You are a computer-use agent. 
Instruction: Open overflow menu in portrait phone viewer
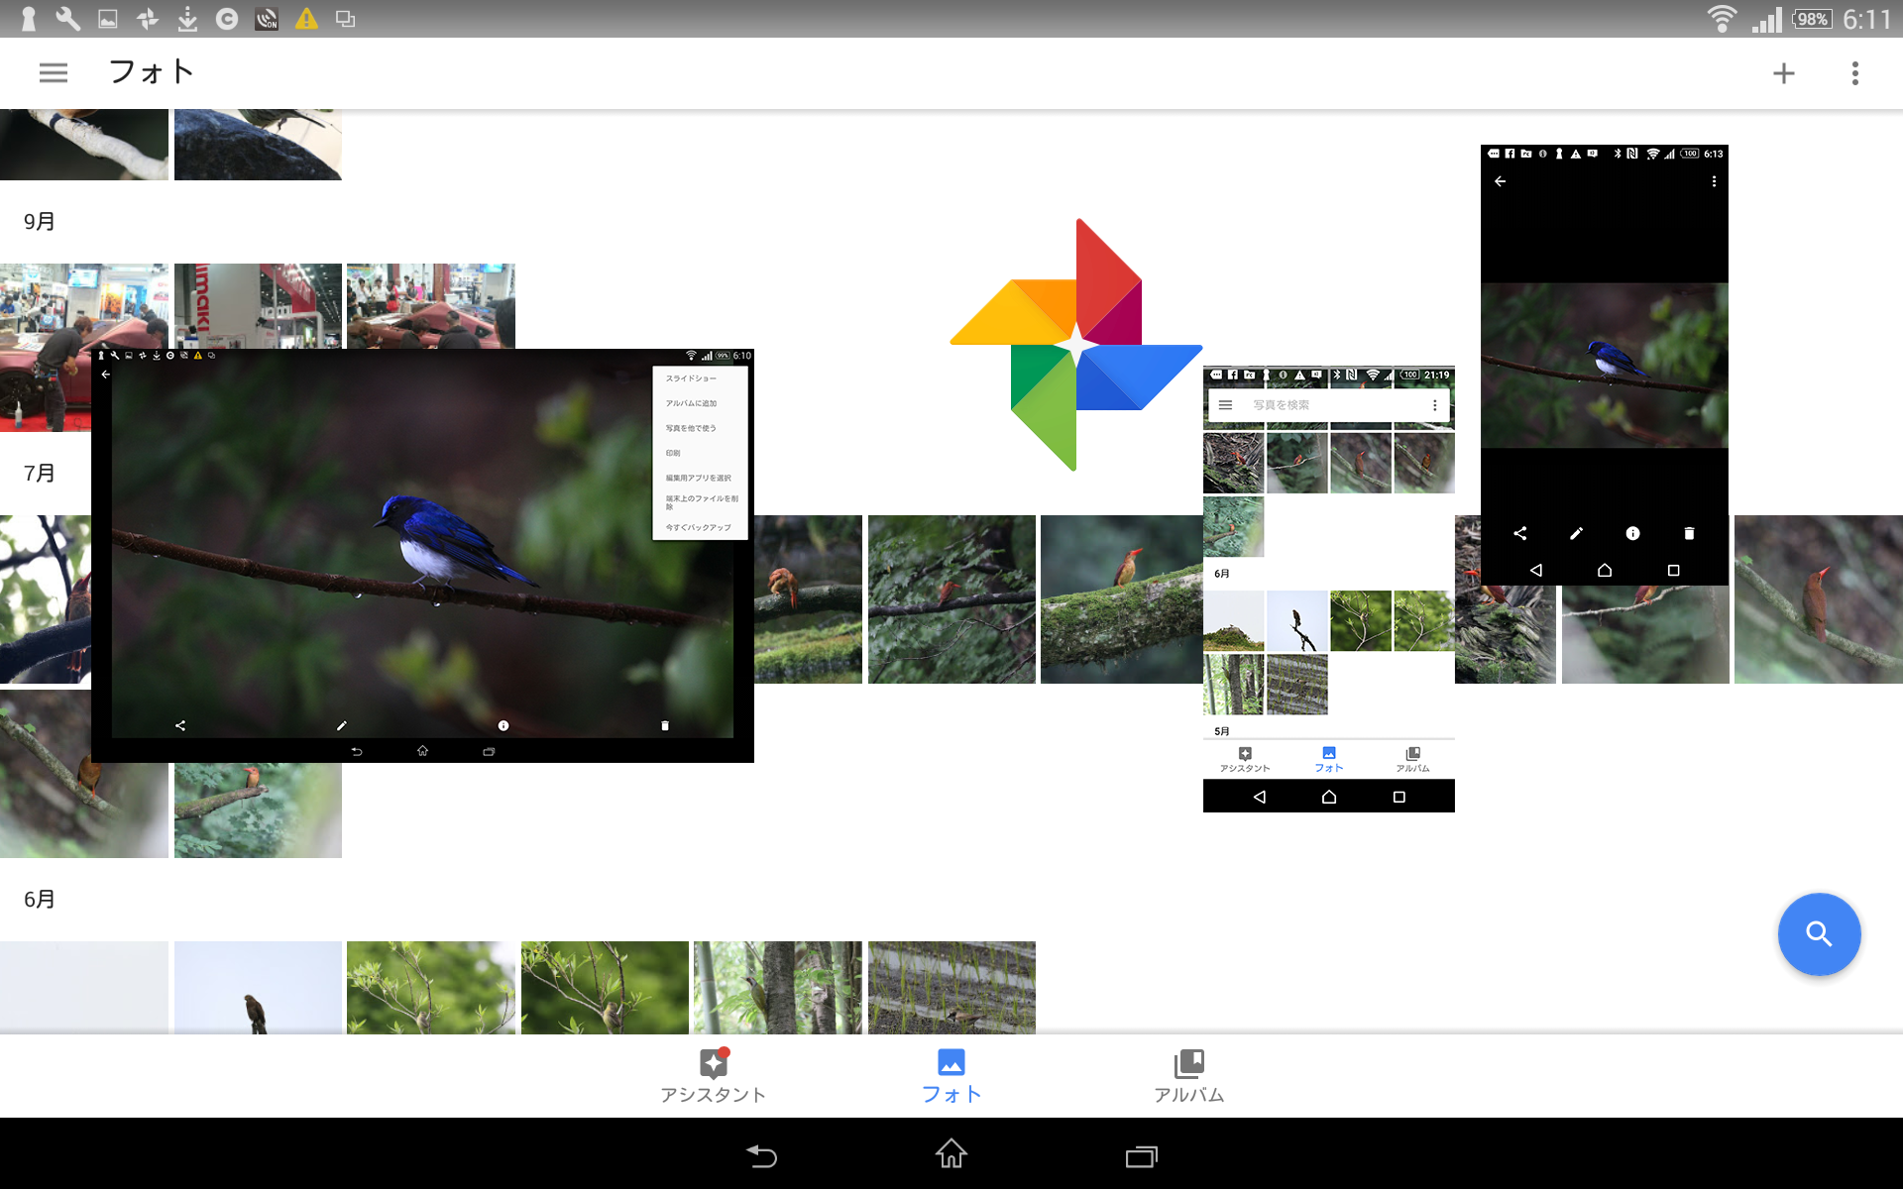[1714, 181]
